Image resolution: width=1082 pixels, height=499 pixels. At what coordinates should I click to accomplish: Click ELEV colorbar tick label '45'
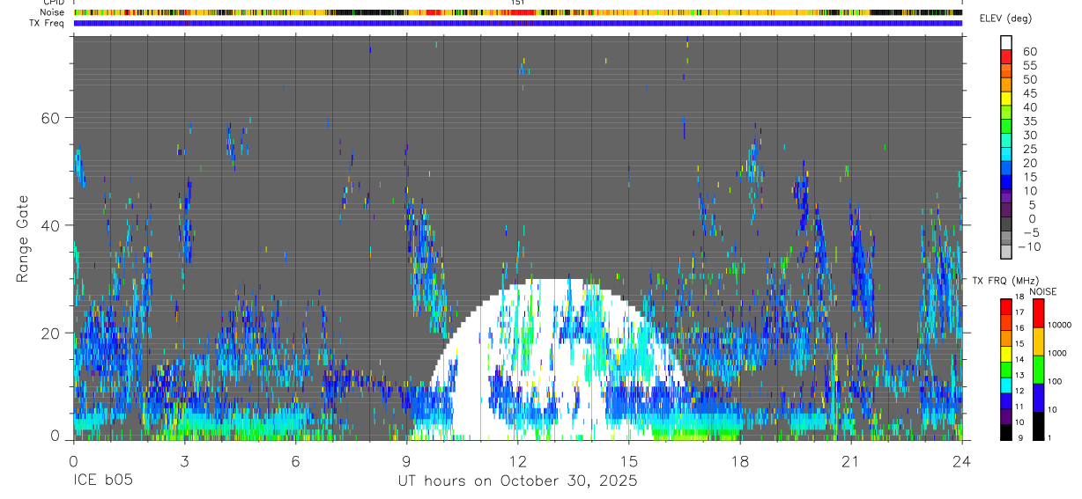[x=1030, y=93]
